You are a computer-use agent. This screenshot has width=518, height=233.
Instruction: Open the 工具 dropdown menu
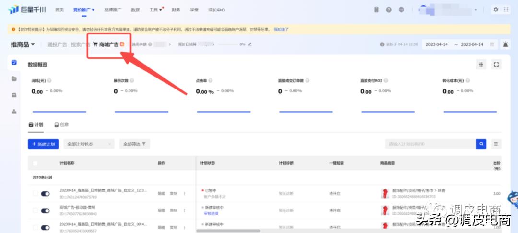(155, 10)
